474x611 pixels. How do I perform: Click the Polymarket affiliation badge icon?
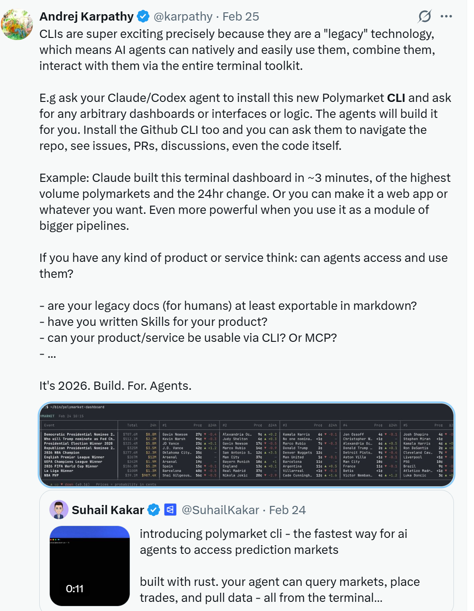click(x=170, y=510)
